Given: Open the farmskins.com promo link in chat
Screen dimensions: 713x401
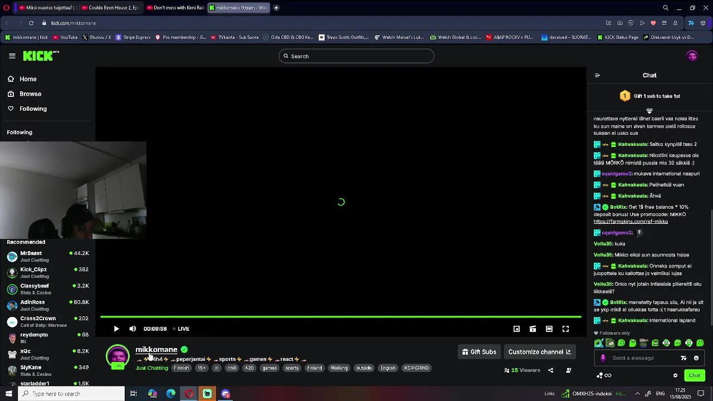Looking at the screenshot, I should click(x=631, y=222).
